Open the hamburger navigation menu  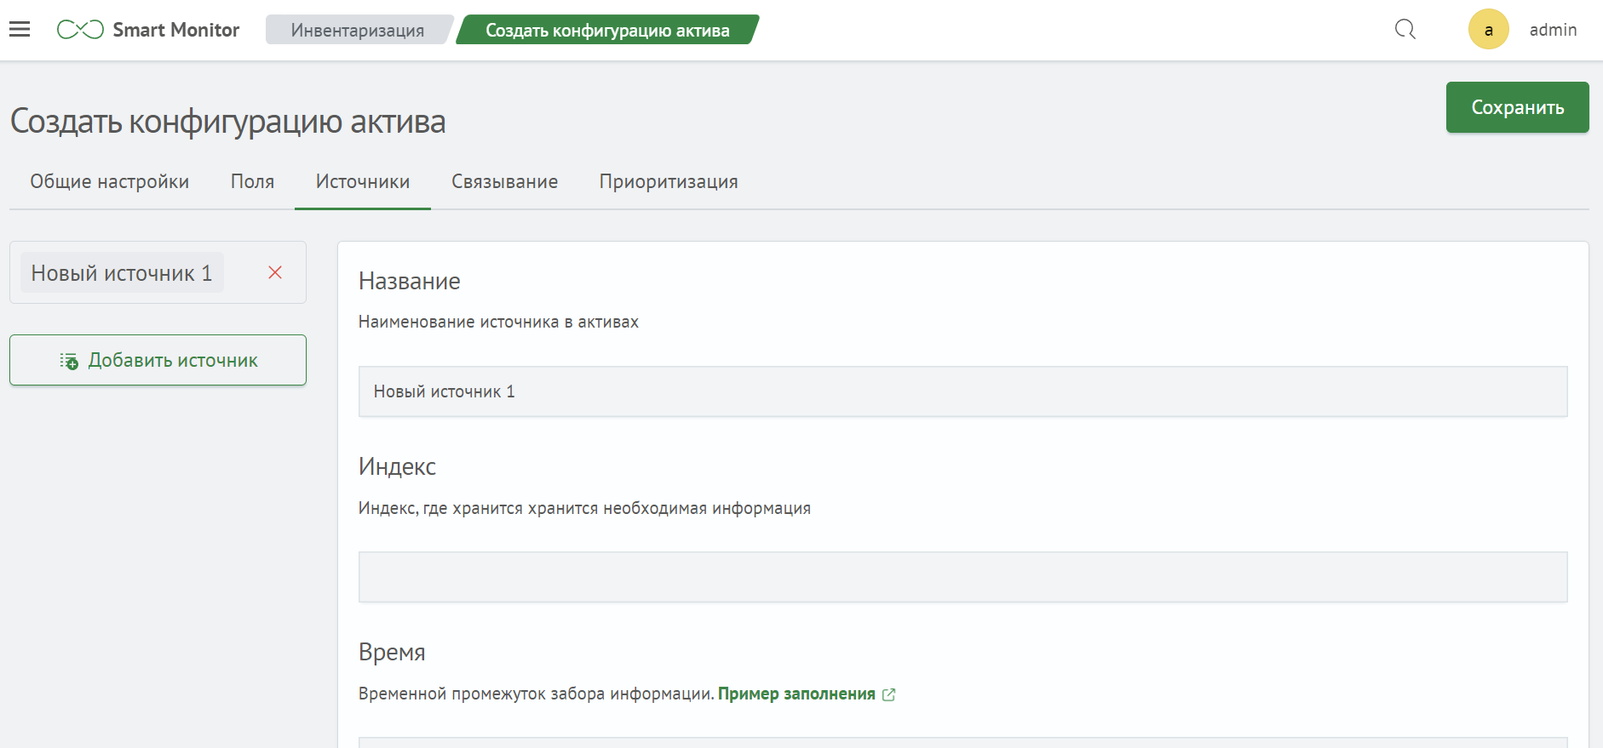20,30
